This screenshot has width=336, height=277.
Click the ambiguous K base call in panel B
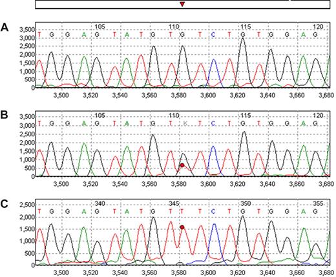pyautogui.click(x=185, y=123)
